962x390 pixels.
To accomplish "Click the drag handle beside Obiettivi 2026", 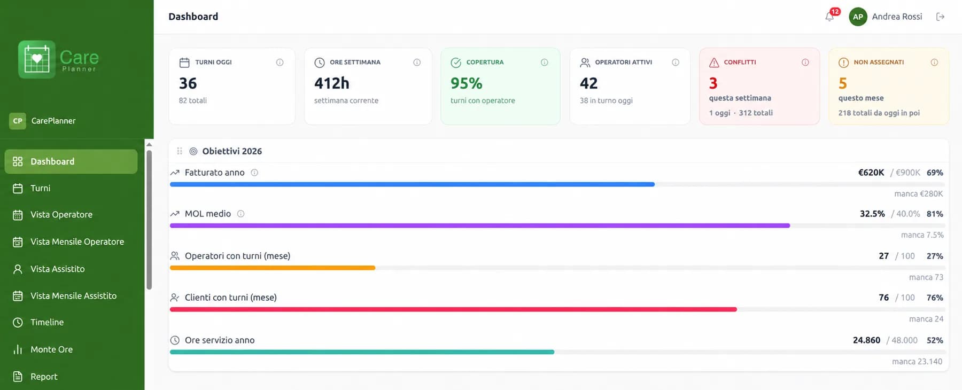I will click(180, 151).
